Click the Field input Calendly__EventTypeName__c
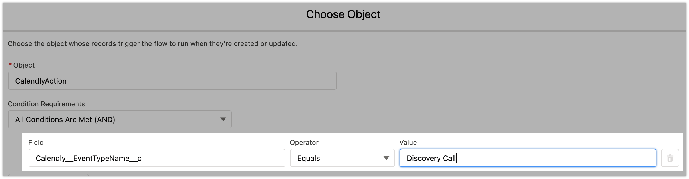The width and height of the screenshot is (689, 179). point(157,158)
